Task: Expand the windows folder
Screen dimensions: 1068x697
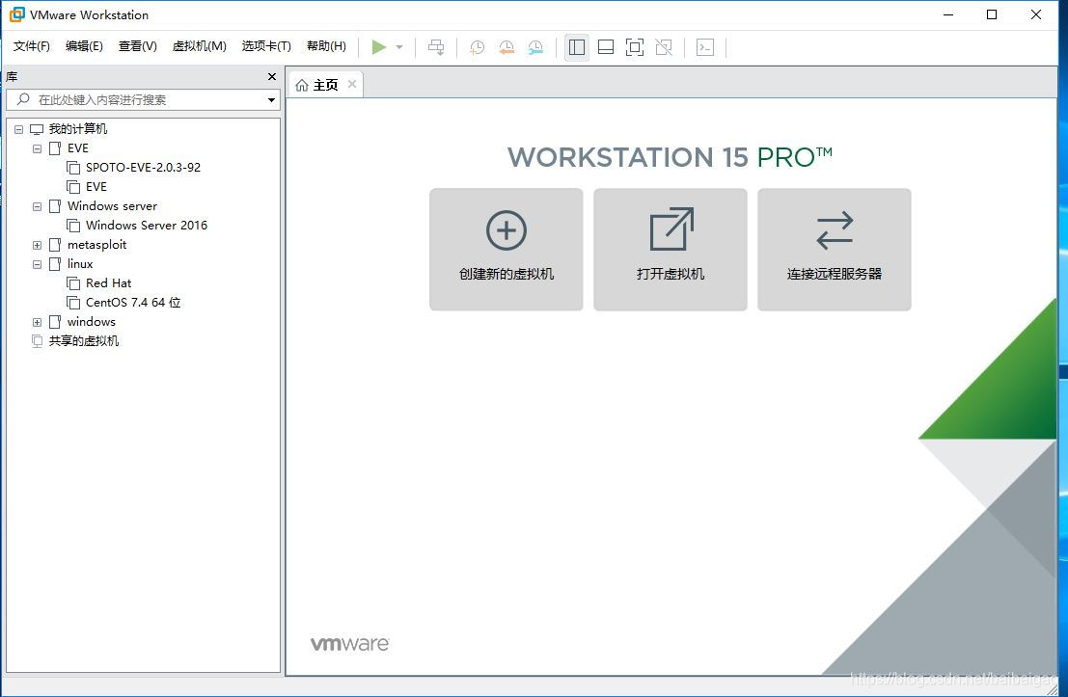Action: pyautogui.click(x=38, y=322)
